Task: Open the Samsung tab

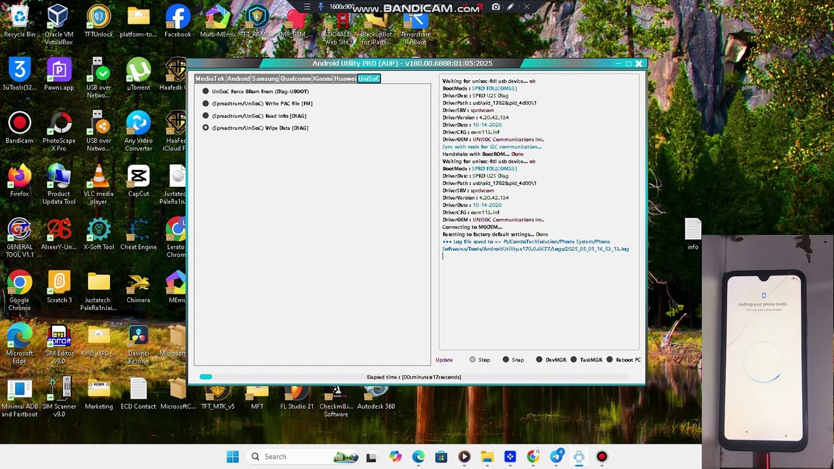Action: tap(265, 79)
